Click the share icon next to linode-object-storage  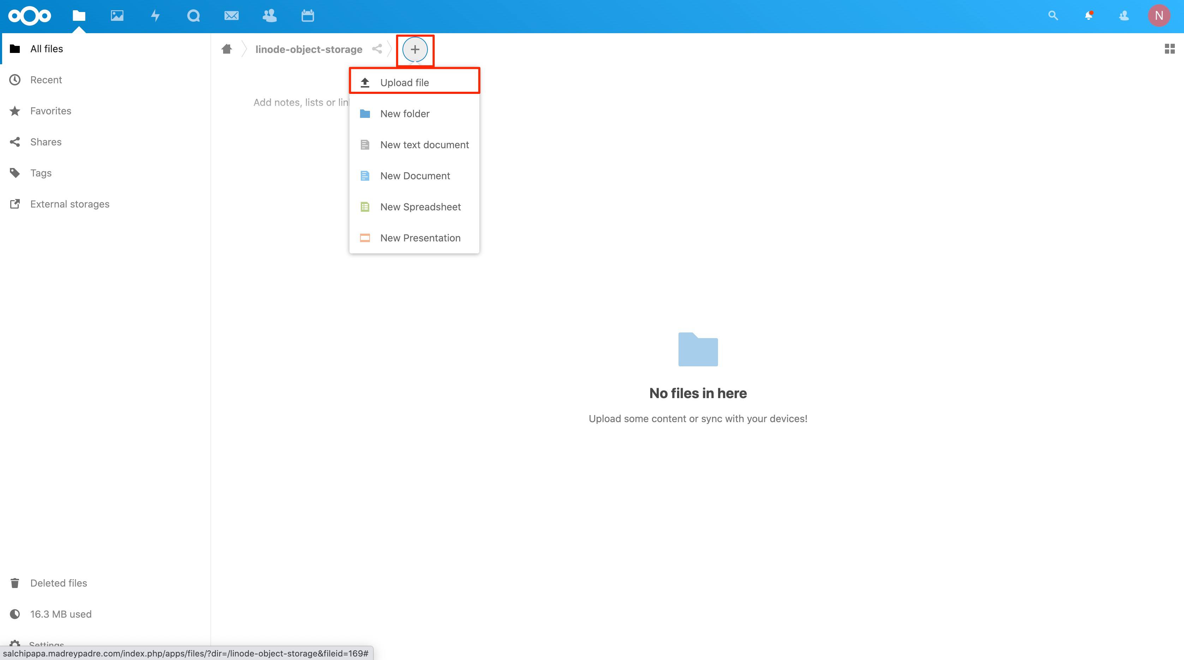[377, 49]
